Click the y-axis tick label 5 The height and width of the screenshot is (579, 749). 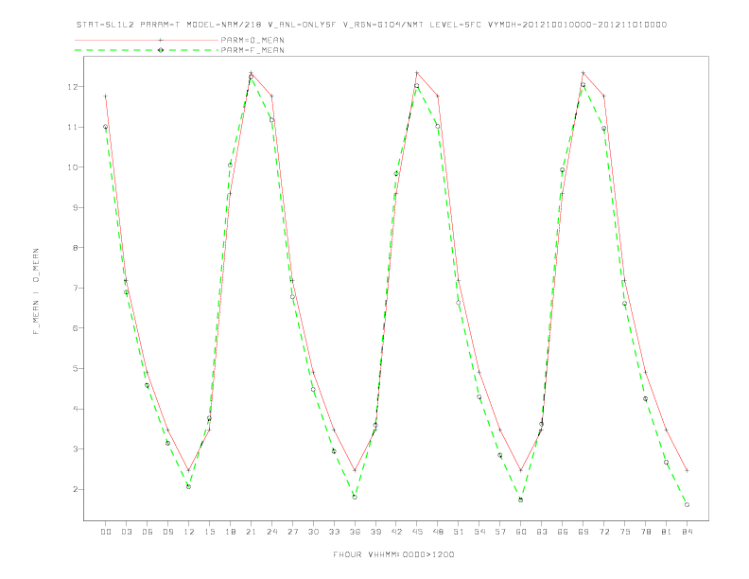coord(75,368)
